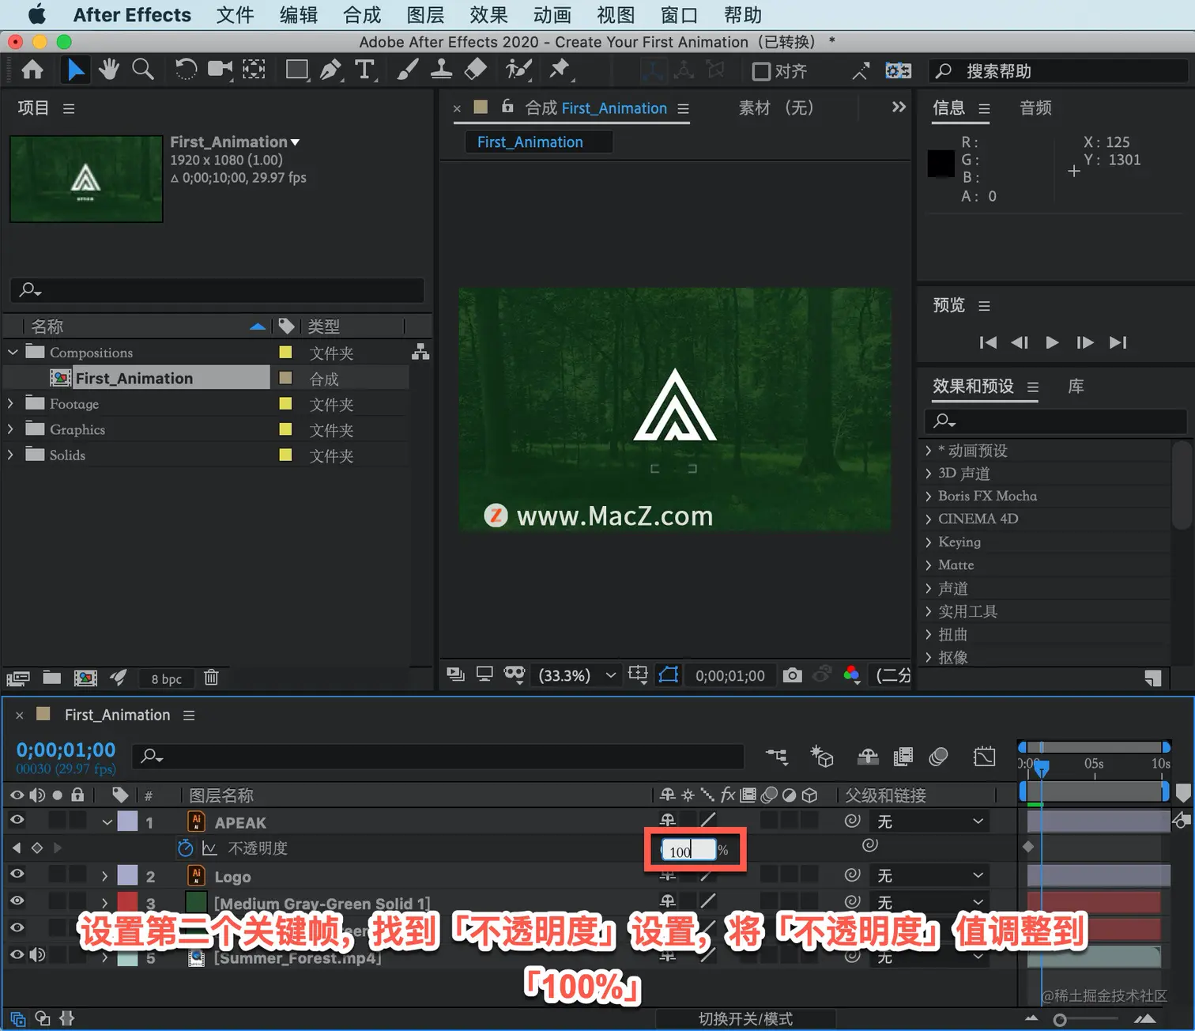
Task: Expand the Graphics folder
Action: pyautogui.click(x=10, y=429)
